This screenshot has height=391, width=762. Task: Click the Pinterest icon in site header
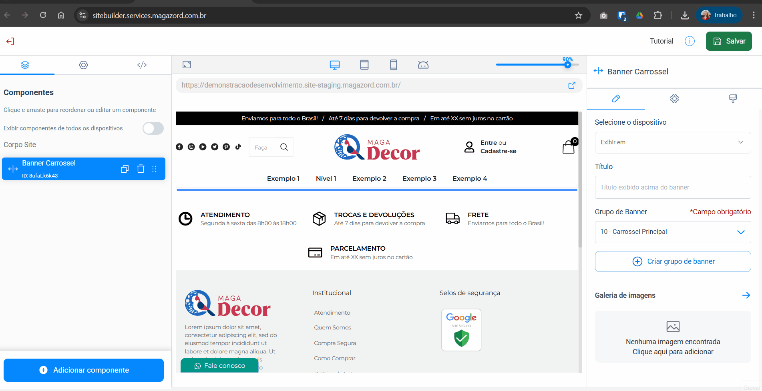pos(226,147)
